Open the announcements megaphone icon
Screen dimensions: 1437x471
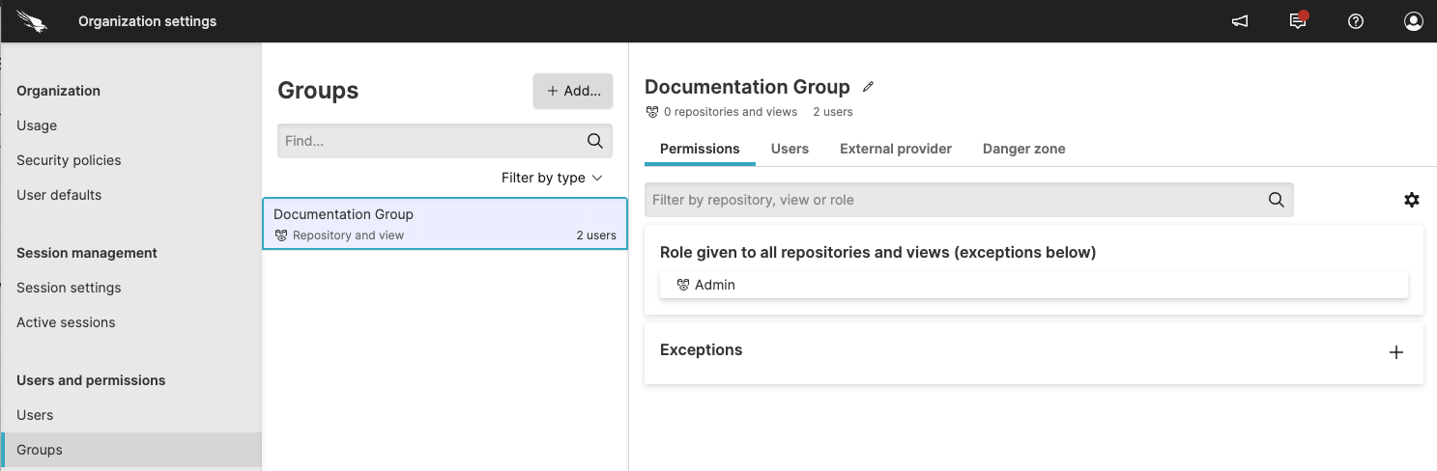1240,21
